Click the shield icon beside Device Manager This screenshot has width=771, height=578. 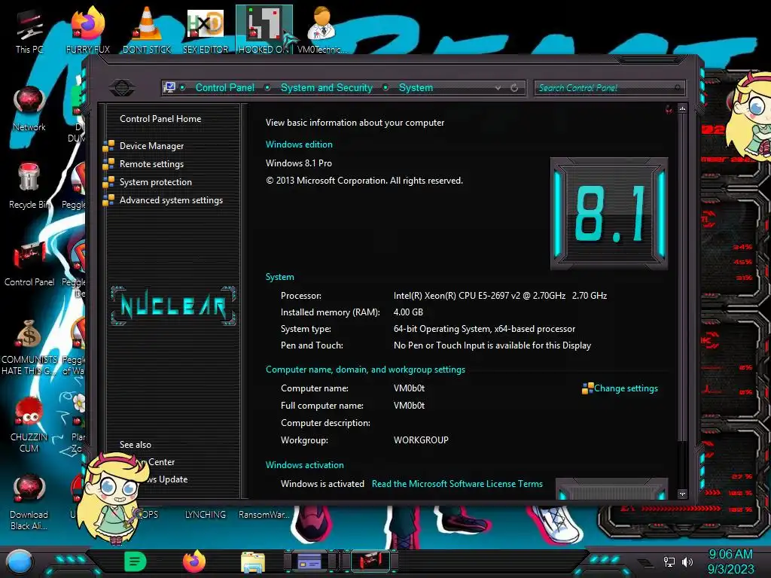tap(108, 145)
